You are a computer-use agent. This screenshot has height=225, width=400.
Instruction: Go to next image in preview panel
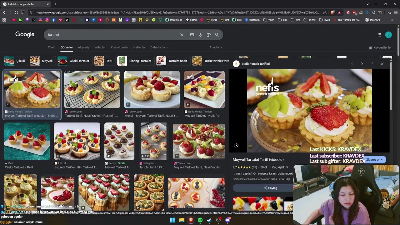tap(362, 64)
